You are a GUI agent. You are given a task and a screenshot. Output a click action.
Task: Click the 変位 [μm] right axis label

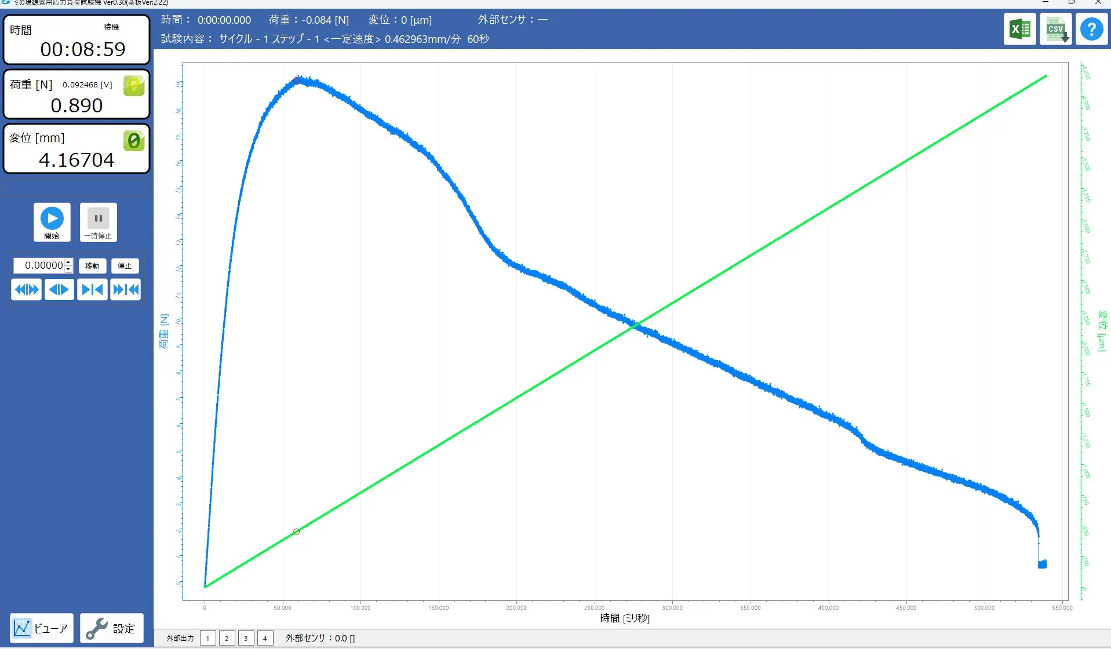[1102, 331]
